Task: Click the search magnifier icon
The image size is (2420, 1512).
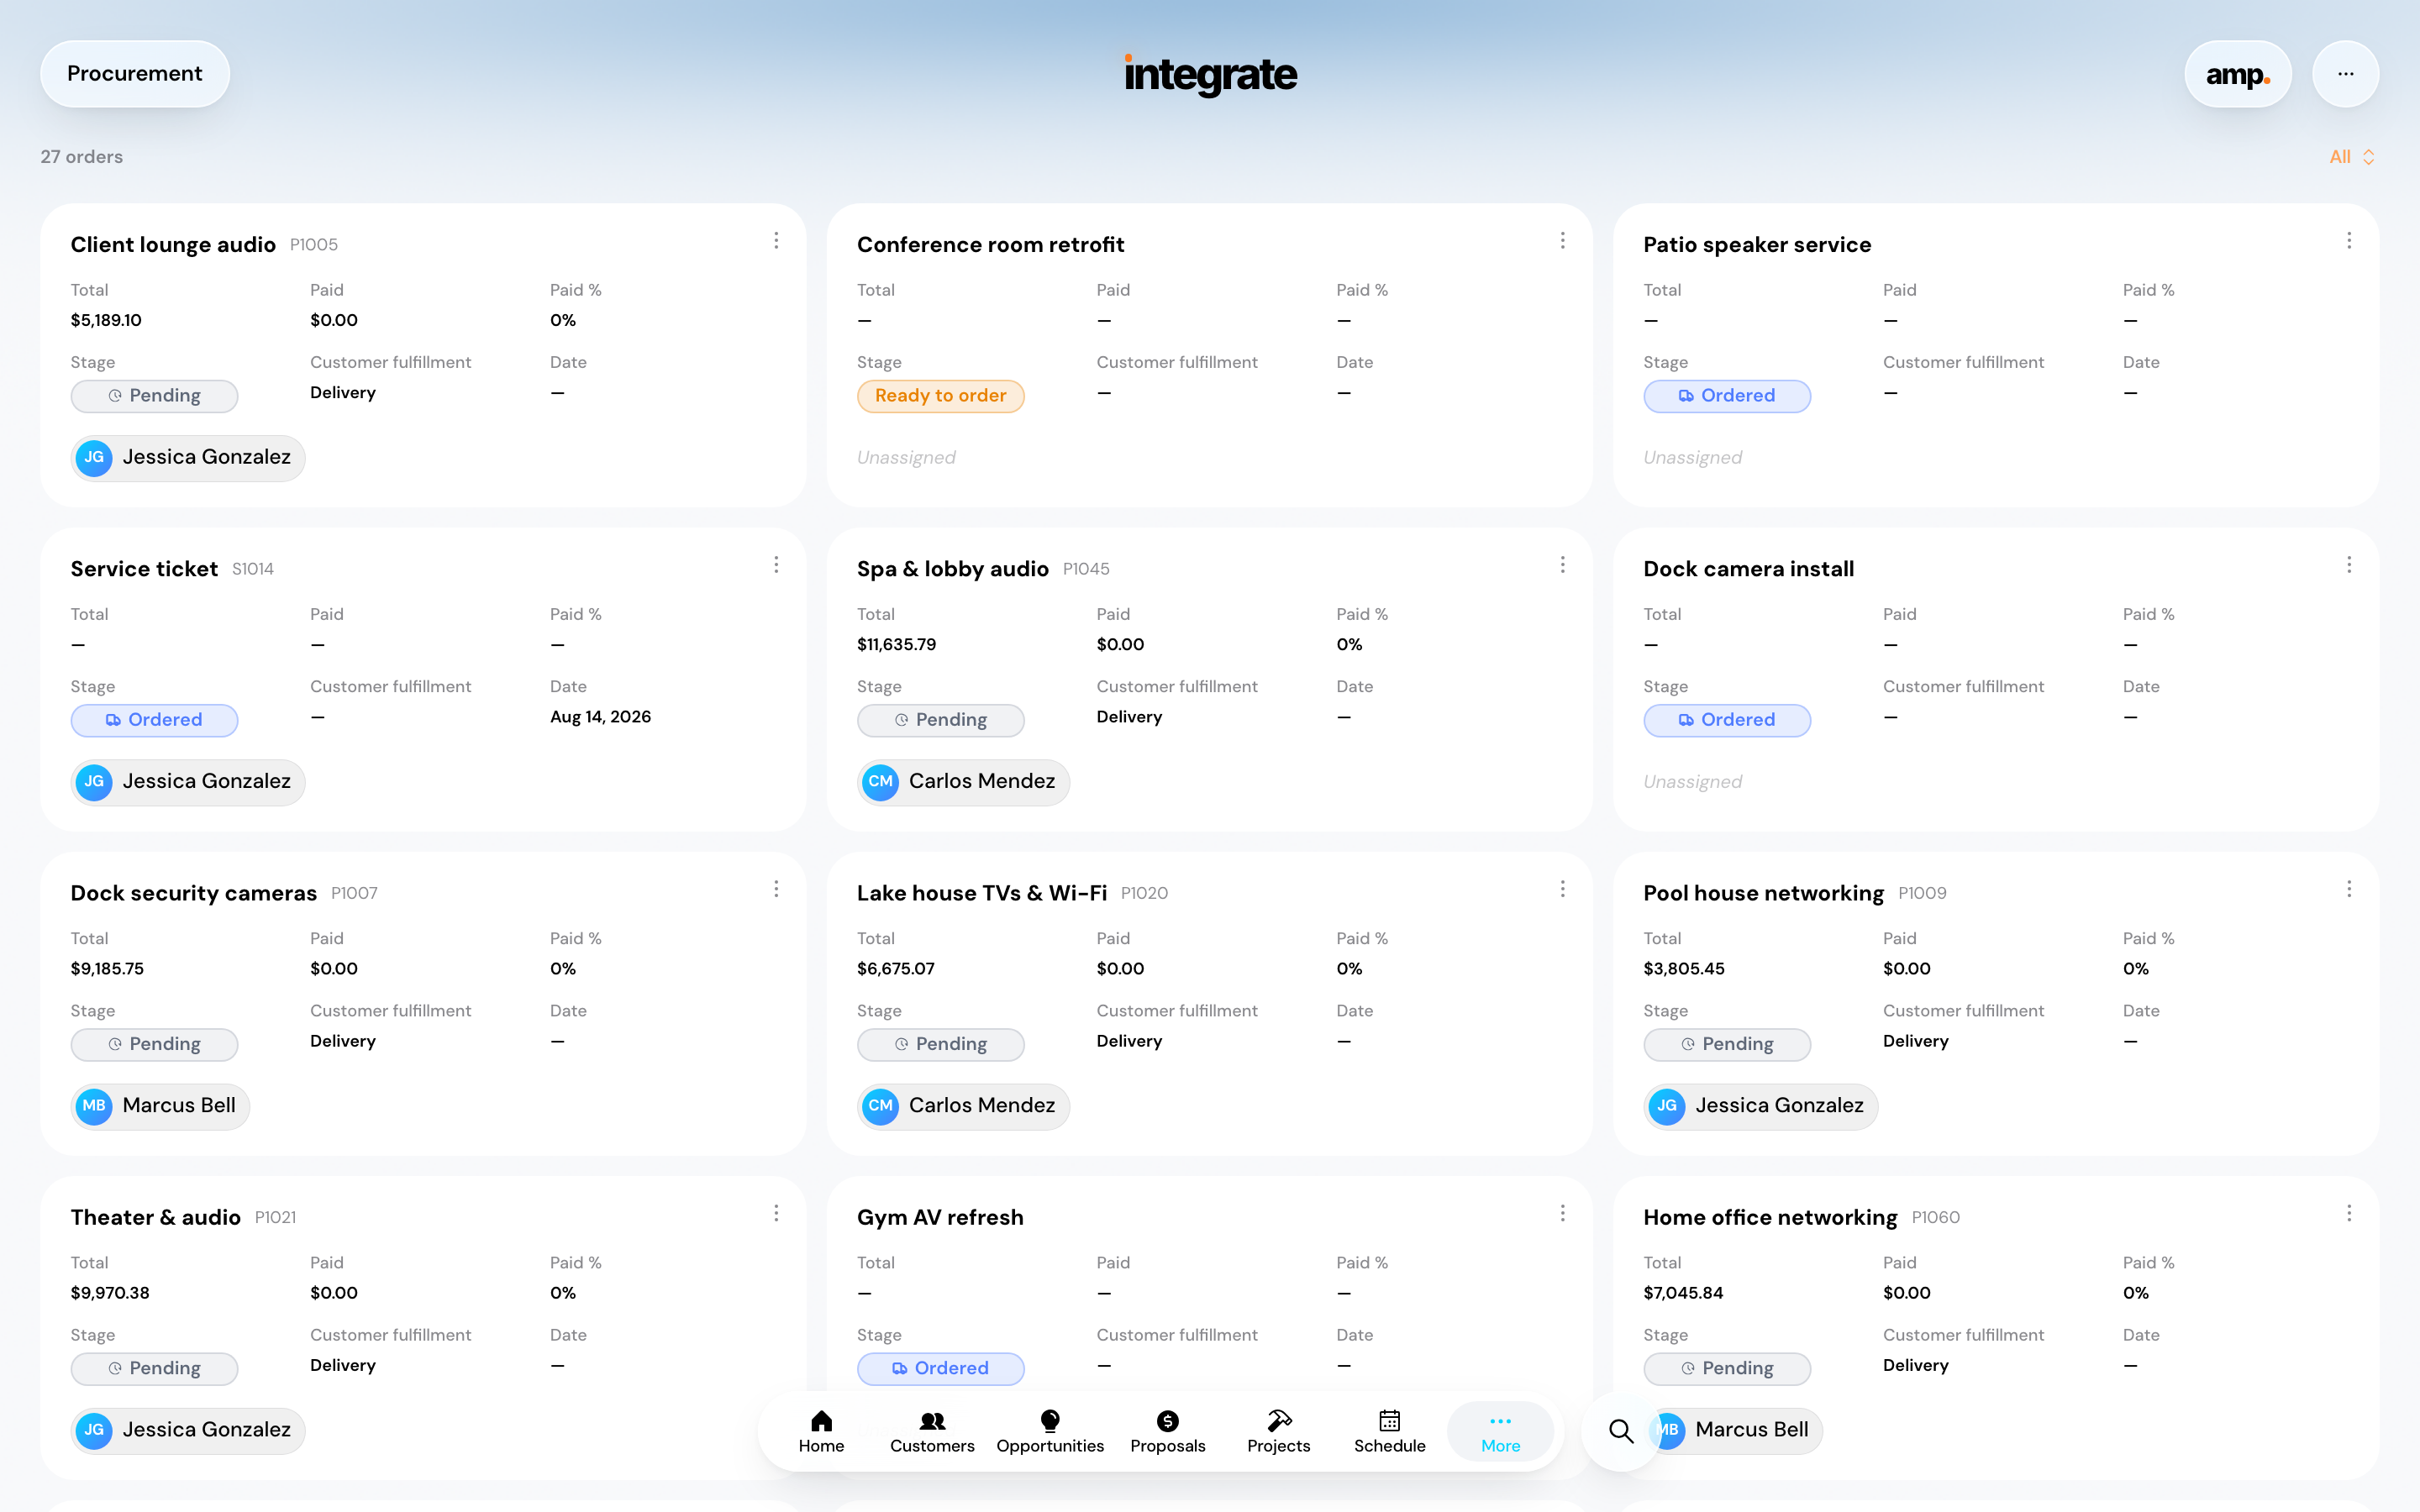Action: coord(1621,1431)
